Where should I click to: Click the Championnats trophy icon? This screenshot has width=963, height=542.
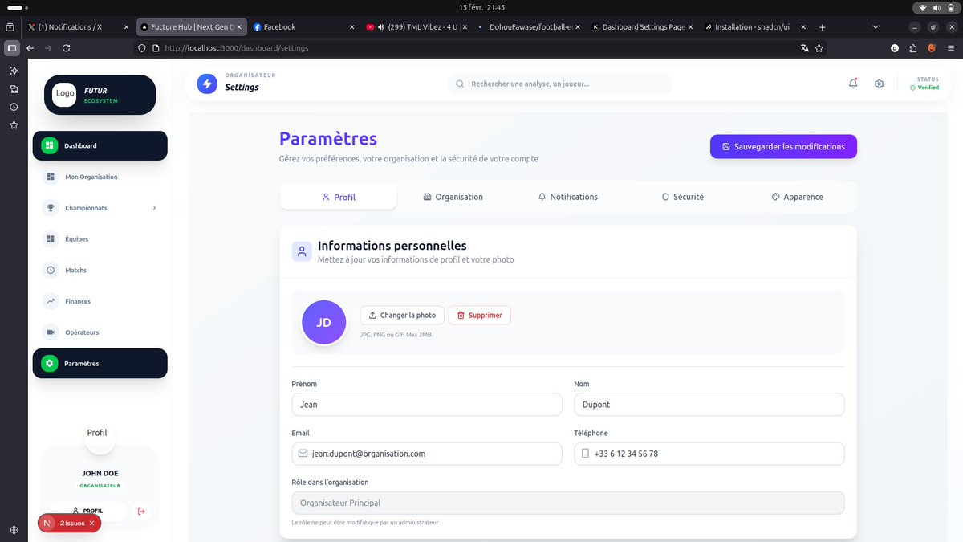51,208
